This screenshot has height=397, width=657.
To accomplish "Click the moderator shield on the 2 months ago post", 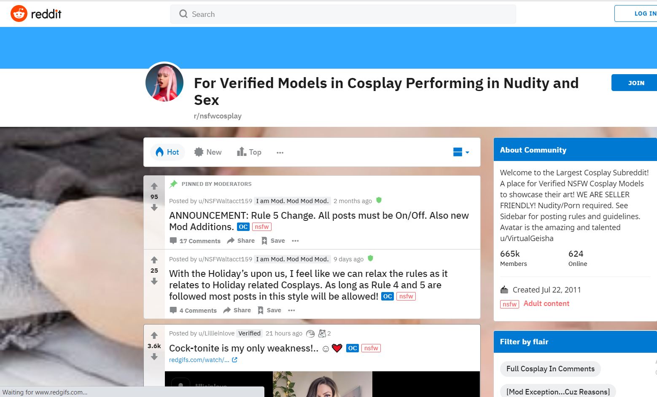I will tap(379, 200).
